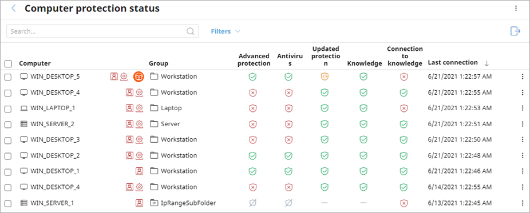Click the red user icon on WIN_DESKTOP_1 row
Viewport: 530px width, 213px height.
pos(139,171)
